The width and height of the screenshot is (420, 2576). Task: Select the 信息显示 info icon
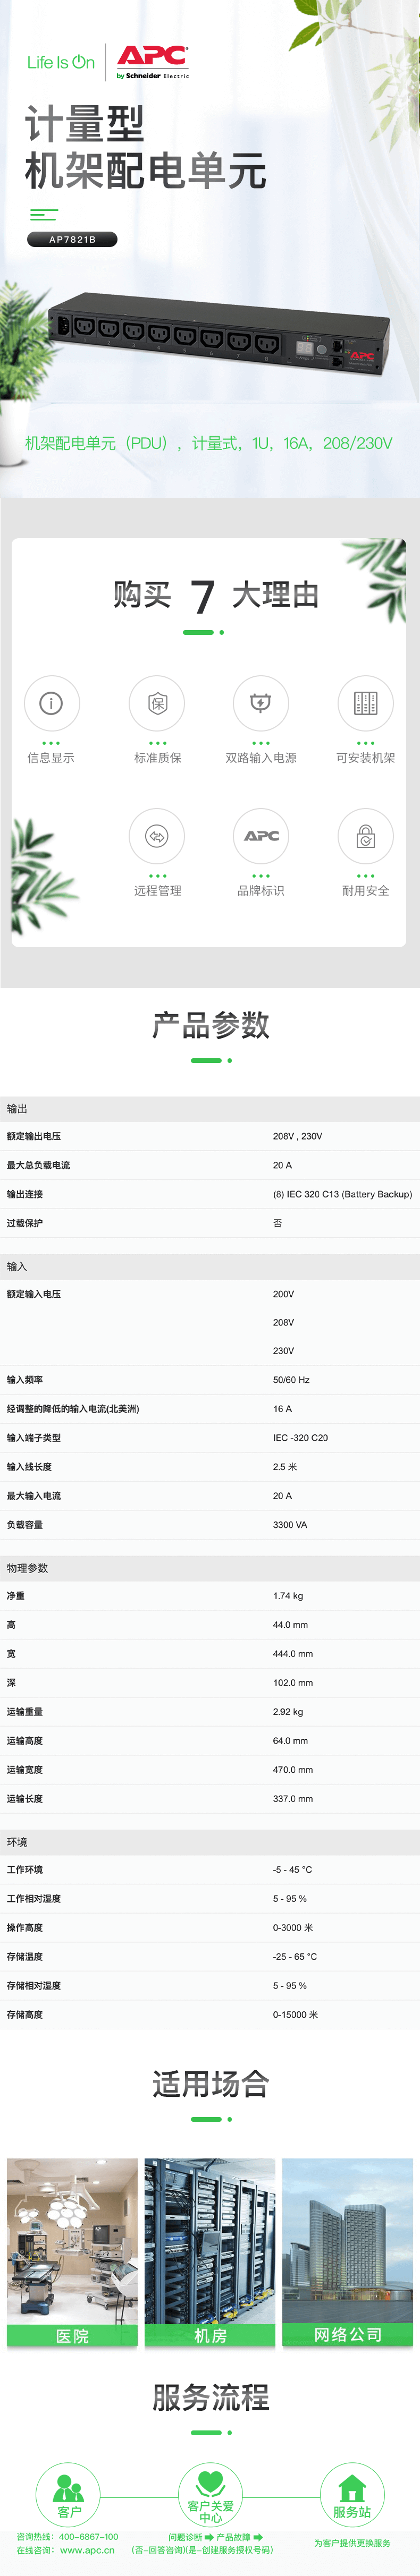point(51,703)
